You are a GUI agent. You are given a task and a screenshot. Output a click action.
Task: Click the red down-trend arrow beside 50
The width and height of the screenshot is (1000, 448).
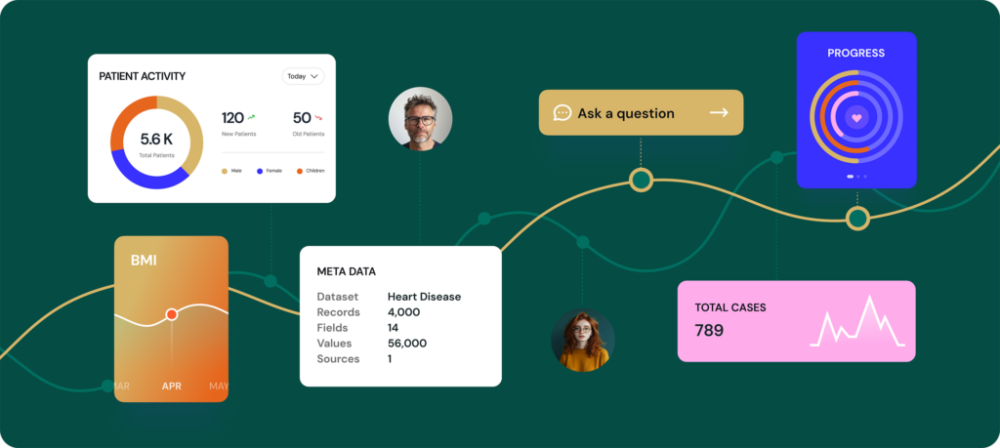[318, 117]
